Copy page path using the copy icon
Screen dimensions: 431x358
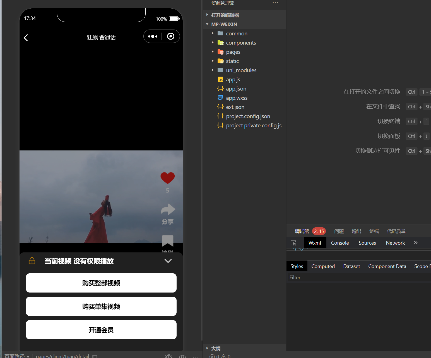coord(95,356)
